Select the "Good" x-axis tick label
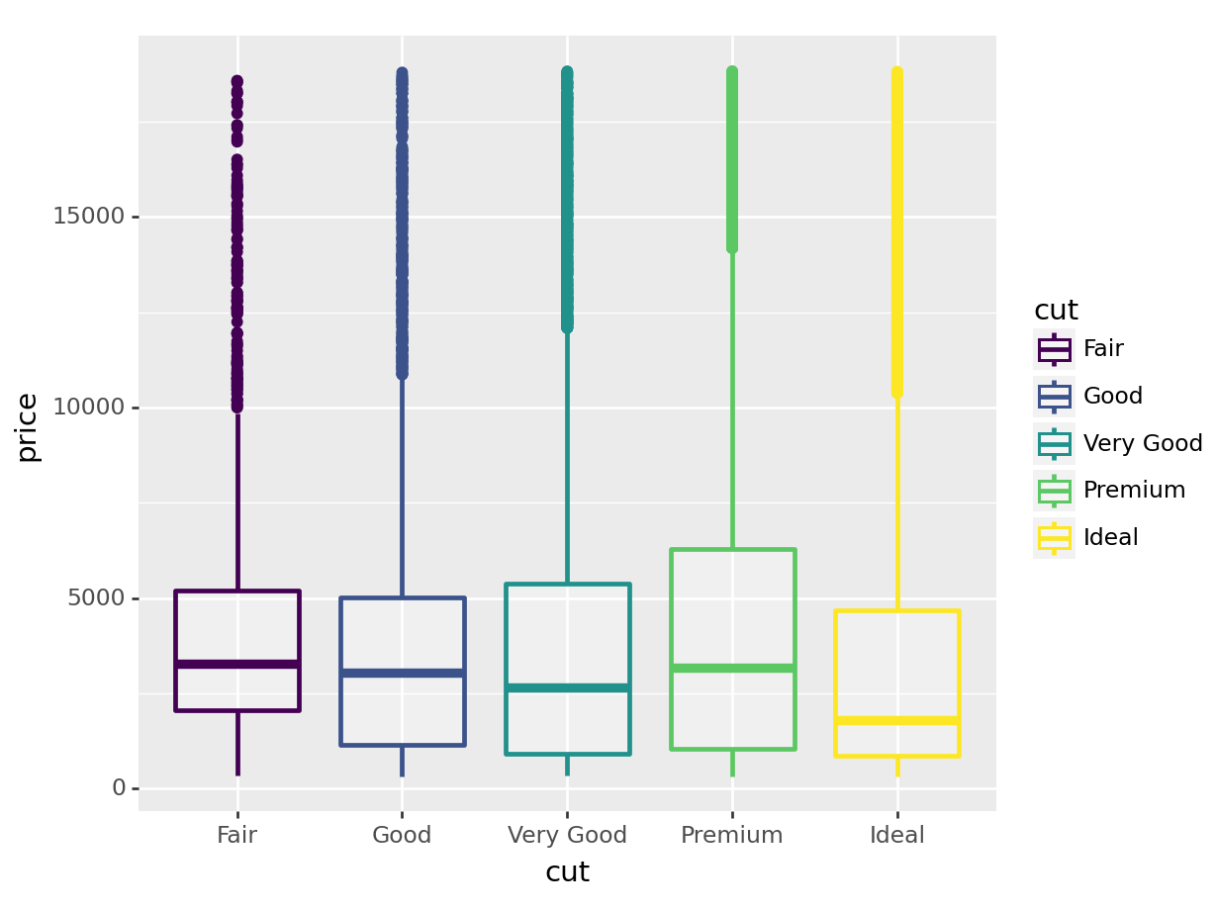The image size is (1215, 911). (402, 836)
